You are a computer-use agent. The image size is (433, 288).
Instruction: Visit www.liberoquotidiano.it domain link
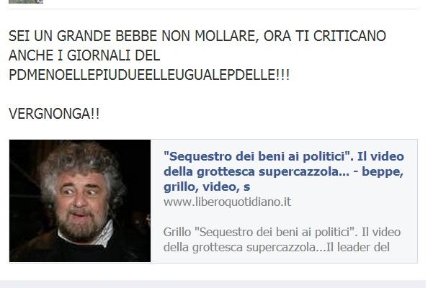pos(227,202)
